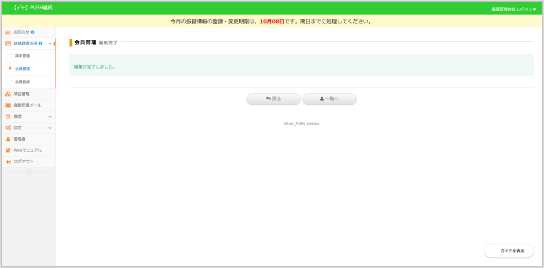Viewport: 544px width, 268px height.
Task: Click the お知らせ chart icon
Action: coord(8,32)
